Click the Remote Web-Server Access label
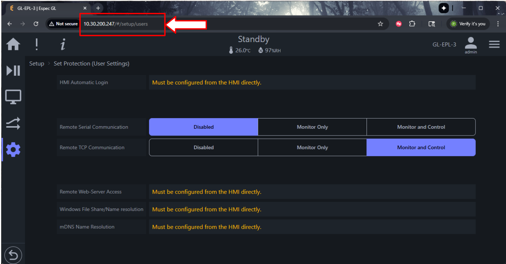The height and width of the screenshot is (264, 506). 91,192
